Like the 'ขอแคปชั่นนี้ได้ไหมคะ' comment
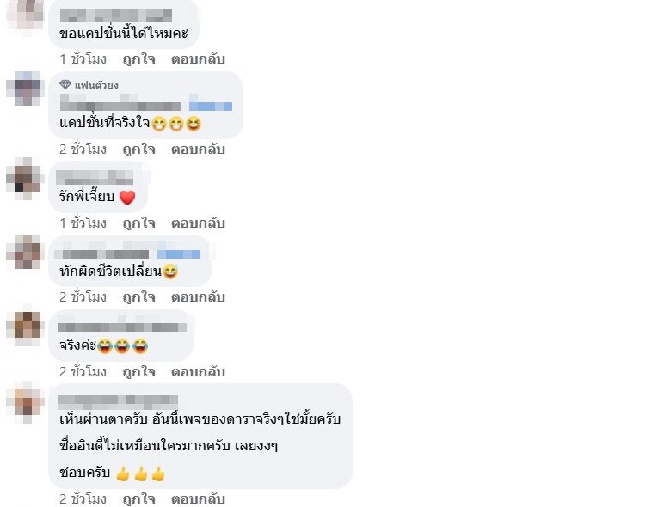Screen dimensions: 658x507 [138, 59]
